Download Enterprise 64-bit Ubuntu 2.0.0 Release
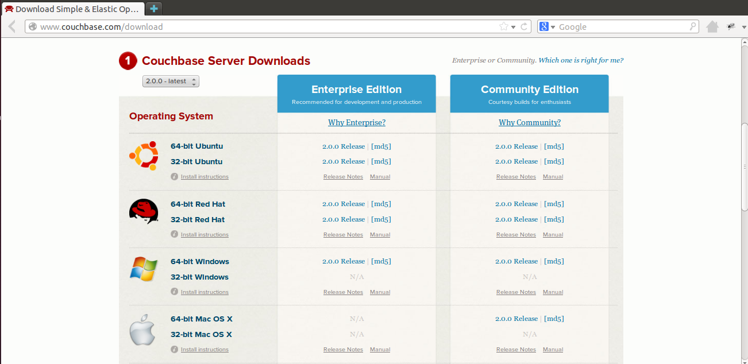The image size is (748, 364). pyautogui.click(x=344, y=146)
